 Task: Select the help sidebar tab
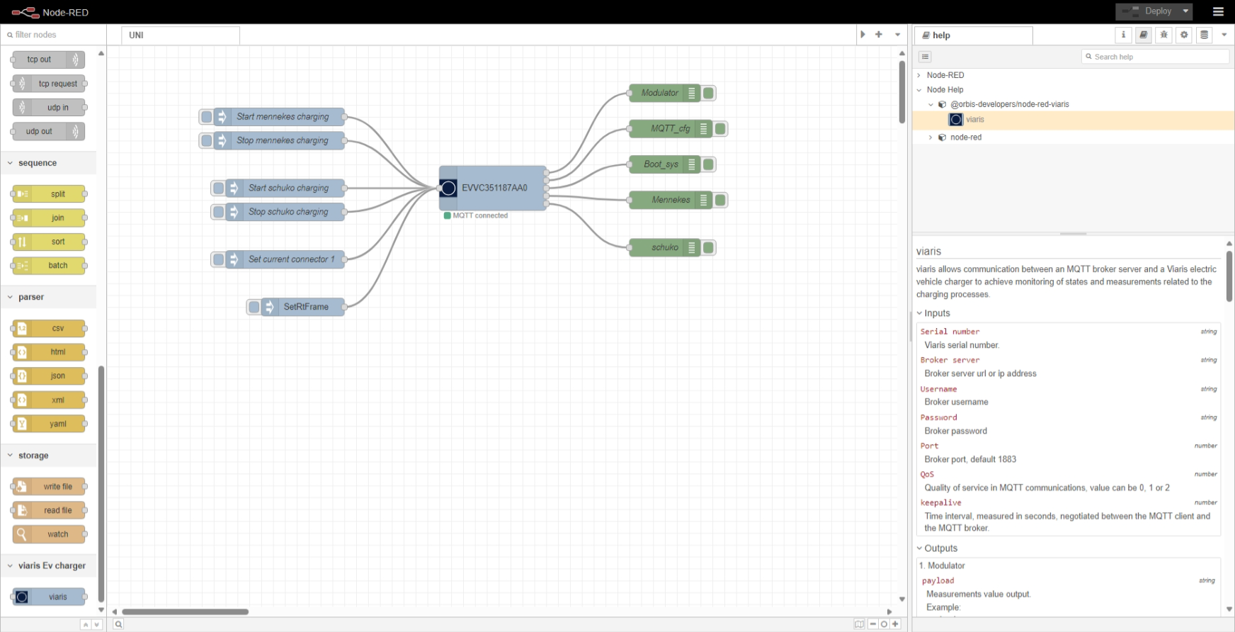(974, 35)
